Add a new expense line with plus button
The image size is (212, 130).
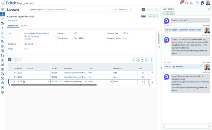[x=10, y=59]
